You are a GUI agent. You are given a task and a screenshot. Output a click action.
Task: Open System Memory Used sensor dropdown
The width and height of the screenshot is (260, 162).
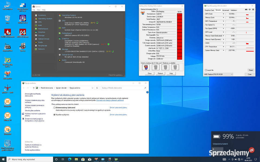click(x=223, y=50)
